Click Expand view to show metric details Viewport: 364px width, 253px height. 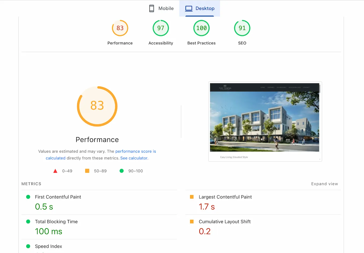pos(324,184)
